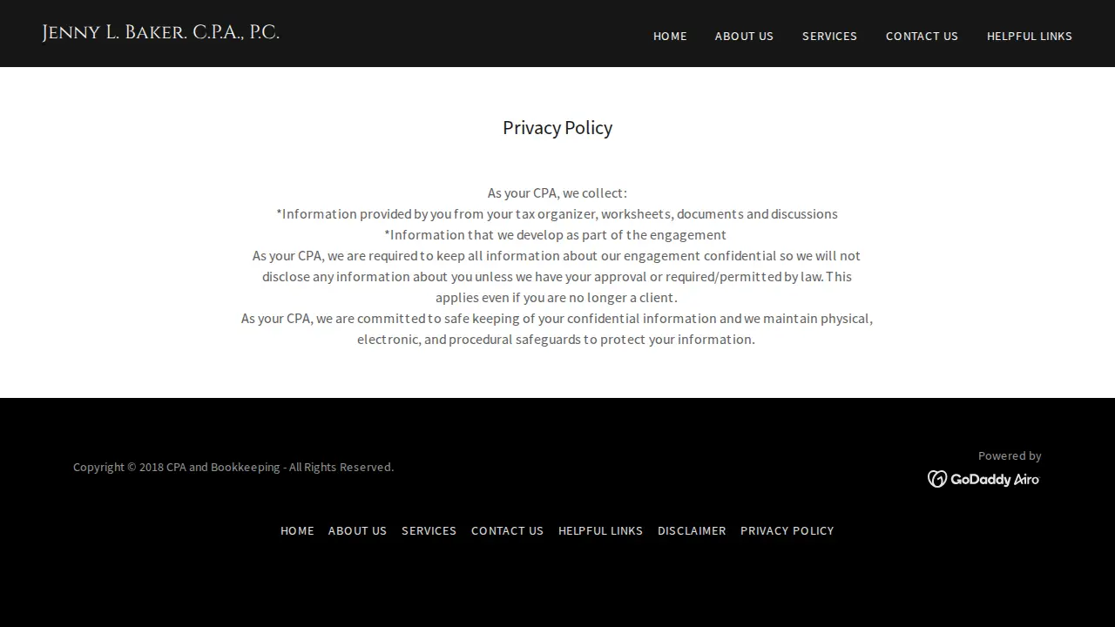This screenshot has height=627, width=1115.
Task: Click the Privacy Policy page heading
Action: point(557,128)
